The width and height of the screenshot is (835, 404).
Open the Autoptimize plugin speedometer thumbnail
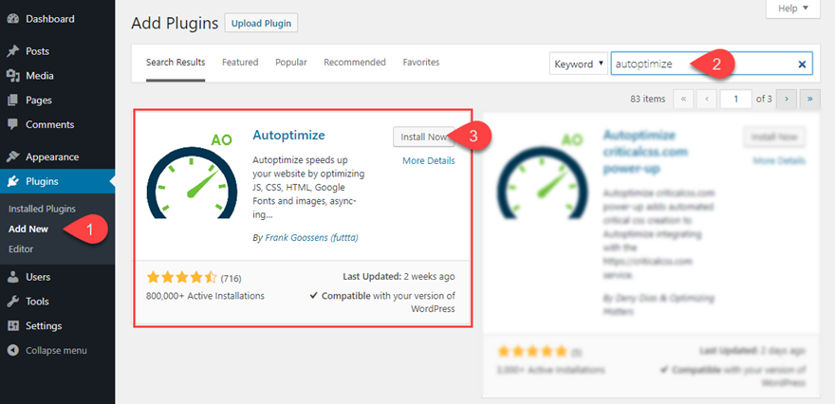tap(191, 176)
